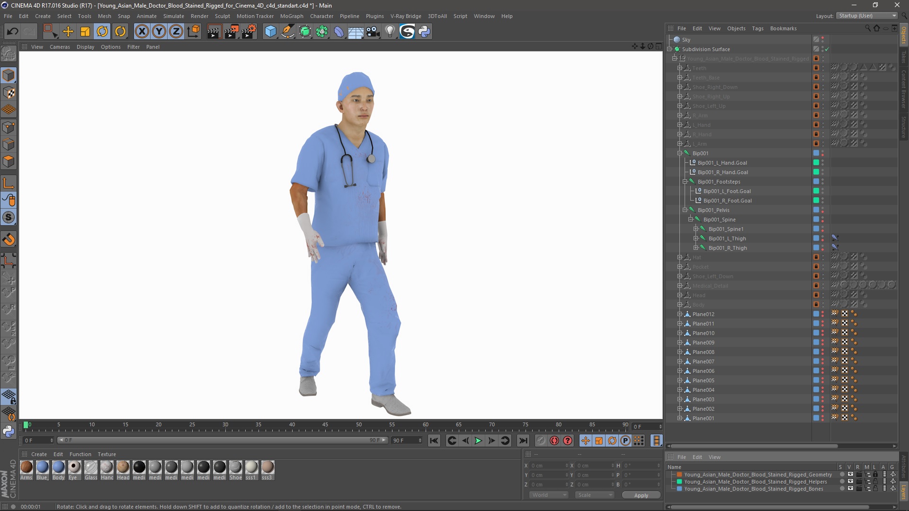This screenshot has width=909, height=511.
Task: Add a Deformer bend icon
Action: (x=339, y=31)
